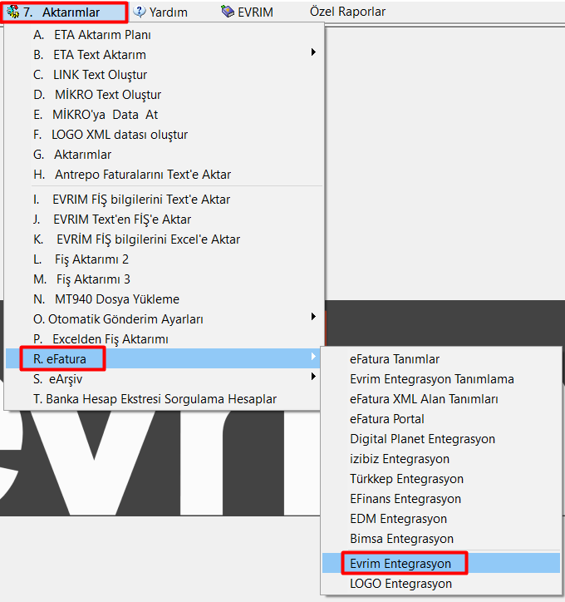Expand O. Otomatik Gönderim Ayarları submenu arrow
The image size is (565, 602).
pos(314,316)
